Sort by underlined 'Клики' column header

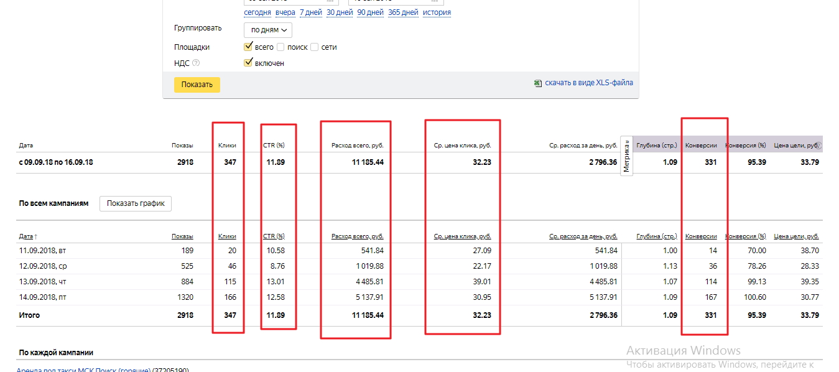click(x=227, y=236)
